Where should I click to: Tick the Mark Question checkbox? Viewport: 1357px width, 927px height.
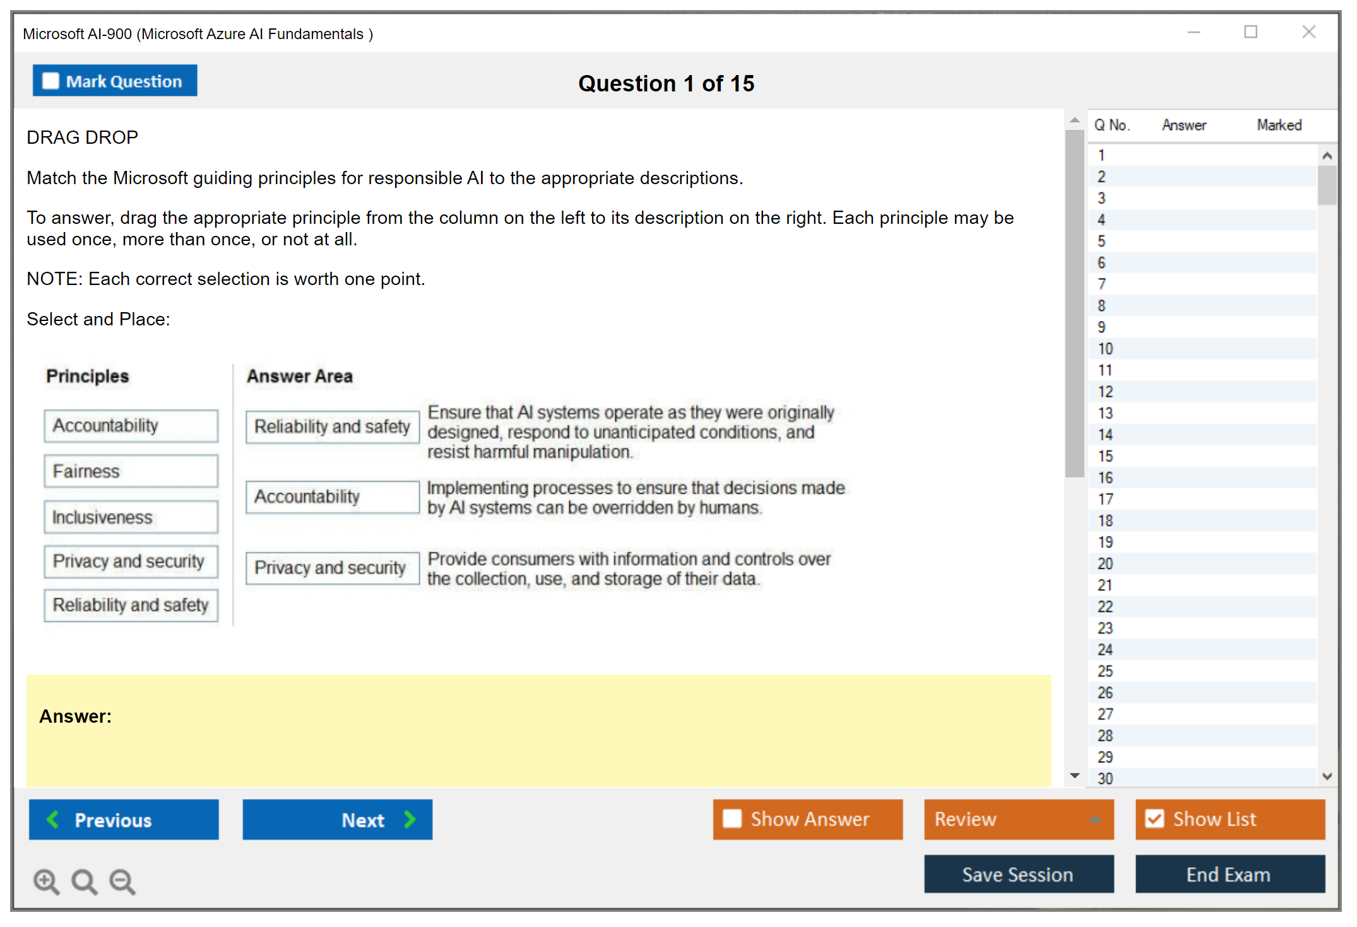(x=50, y=81)
